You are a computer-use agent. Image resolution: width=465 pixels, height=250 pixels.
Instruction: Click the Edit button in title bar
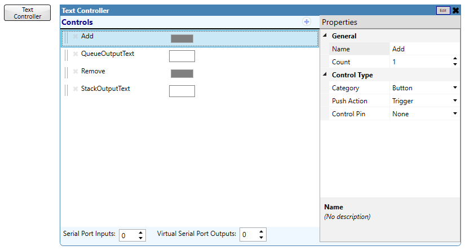pos(443,10)
